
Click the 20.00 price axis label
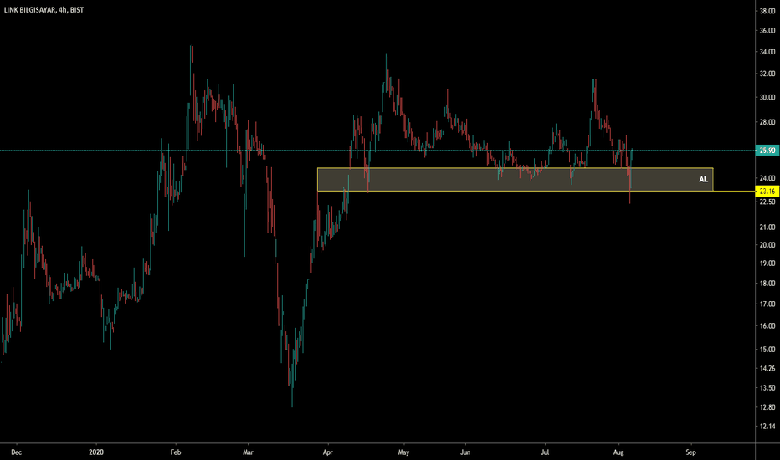point(767,245)
